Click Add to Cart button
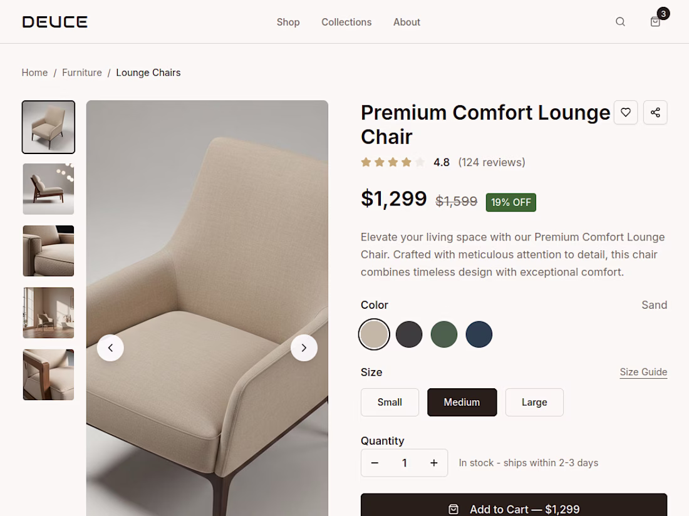Image resolution: width=689 pixels, height=516 pixels. [514, 506]
